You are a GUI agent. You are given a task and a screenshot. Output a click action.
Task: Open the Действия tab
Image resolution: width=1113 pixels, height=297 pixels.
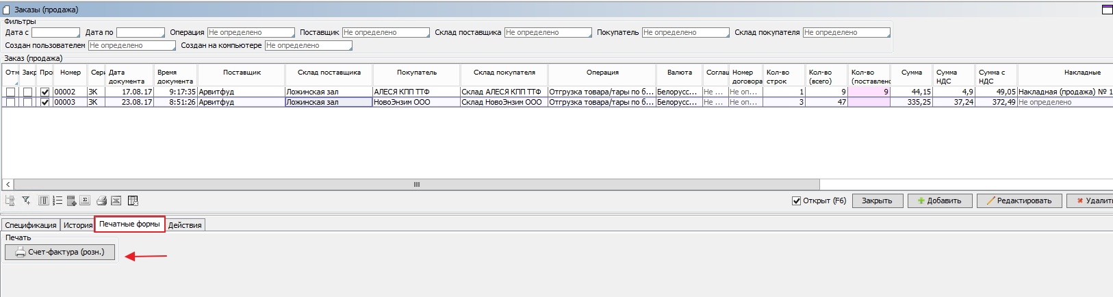pos(185,225)
